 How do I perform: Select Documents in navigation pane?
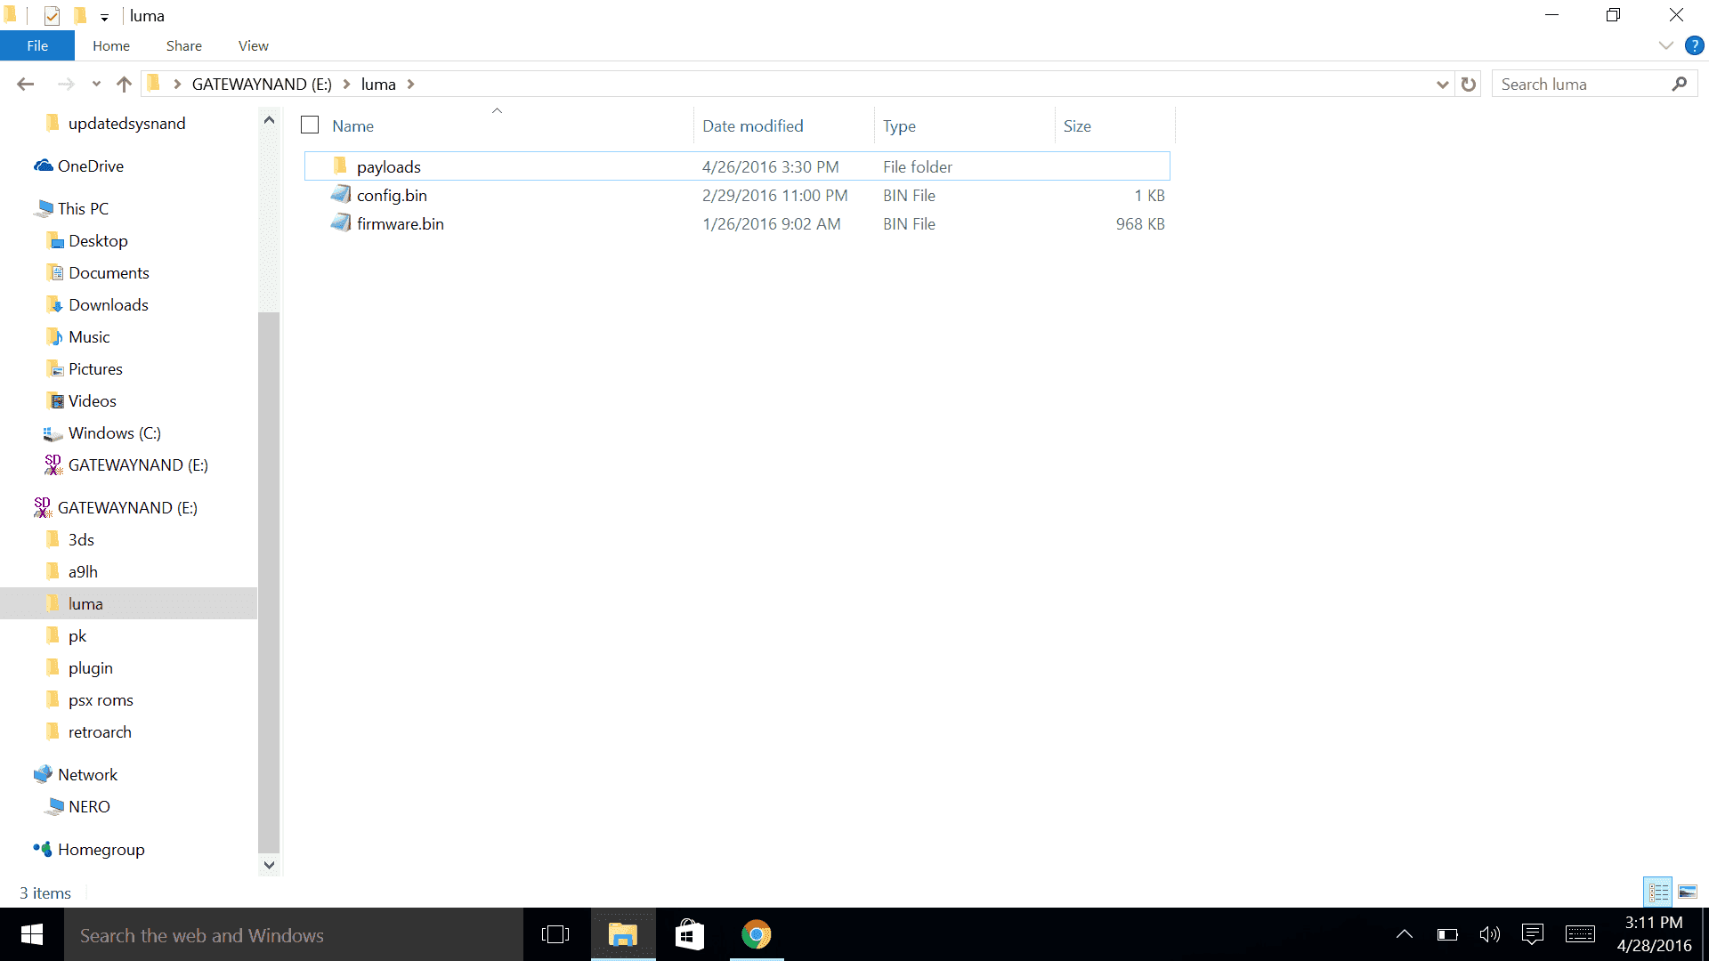click(97, 272)
